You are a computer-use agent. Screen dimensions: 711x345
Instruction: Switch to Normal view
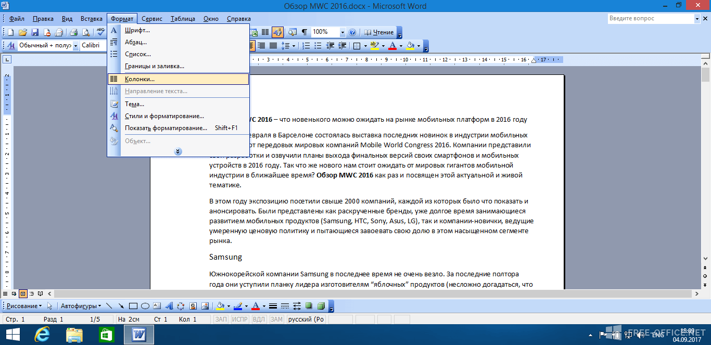coord(5,294)
